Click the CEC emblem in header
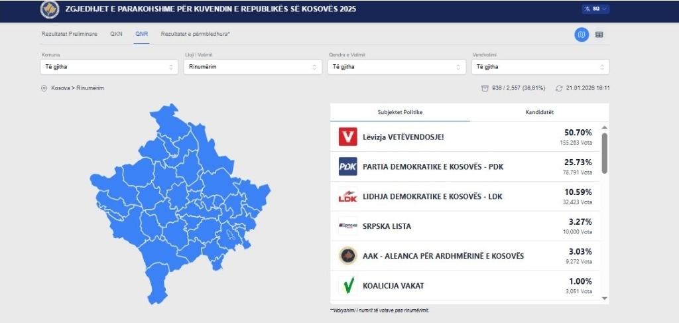 [50, 9]
